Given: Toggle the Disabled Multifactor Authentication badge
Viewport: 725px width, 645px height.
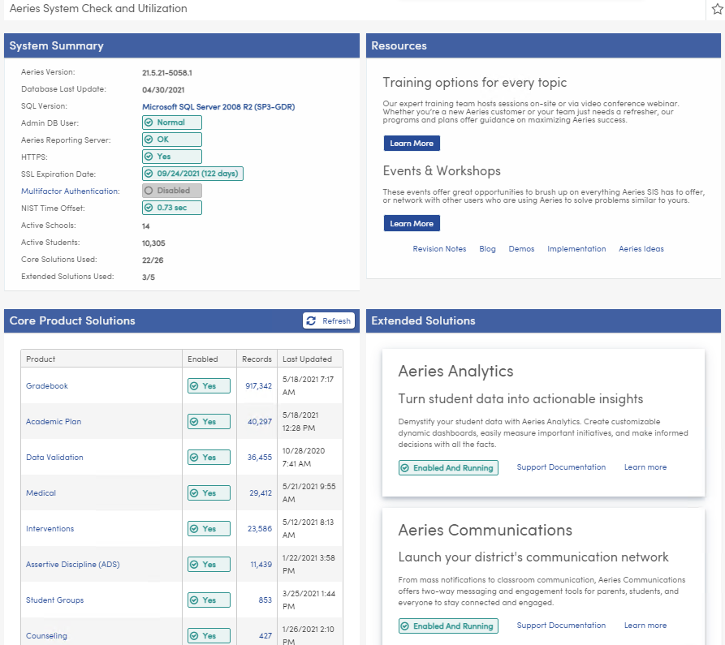Looking at the screenshot, I should (x=171, y=191).
